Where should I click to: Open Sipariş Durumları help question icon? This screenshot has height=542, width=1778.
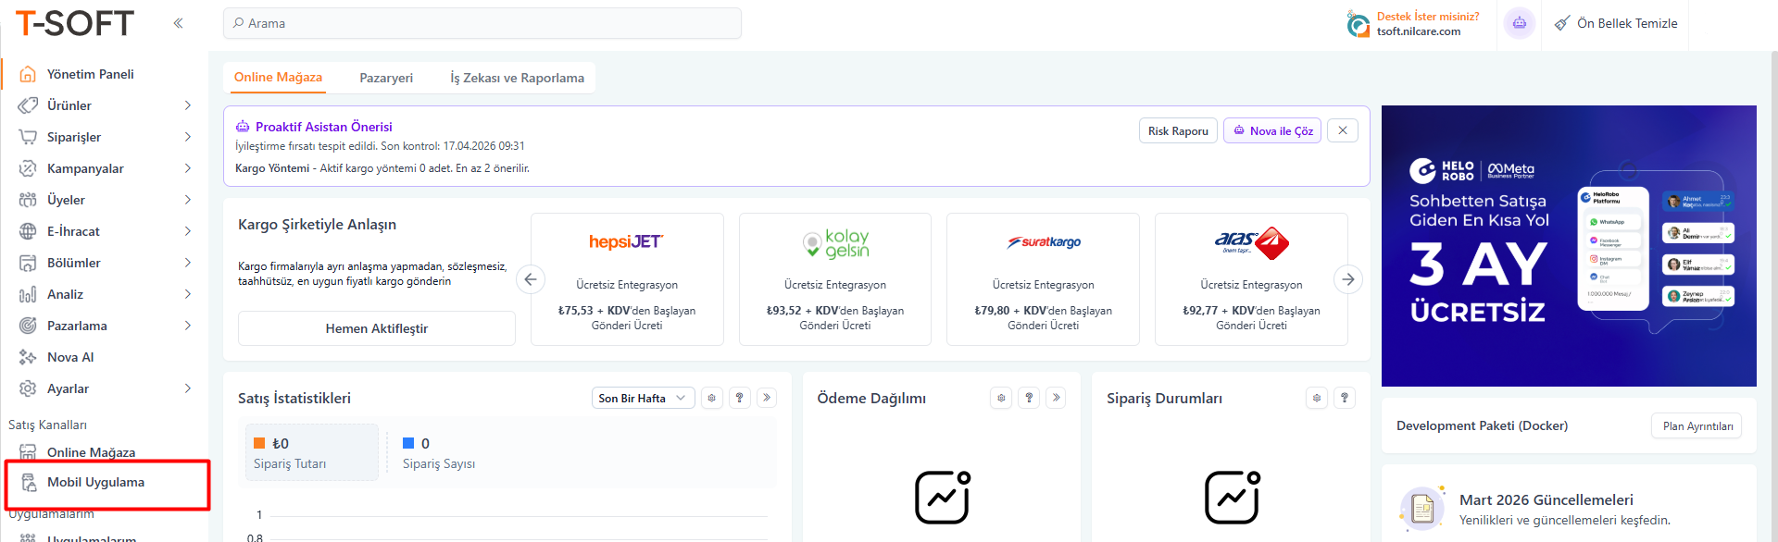(1345, 398)
